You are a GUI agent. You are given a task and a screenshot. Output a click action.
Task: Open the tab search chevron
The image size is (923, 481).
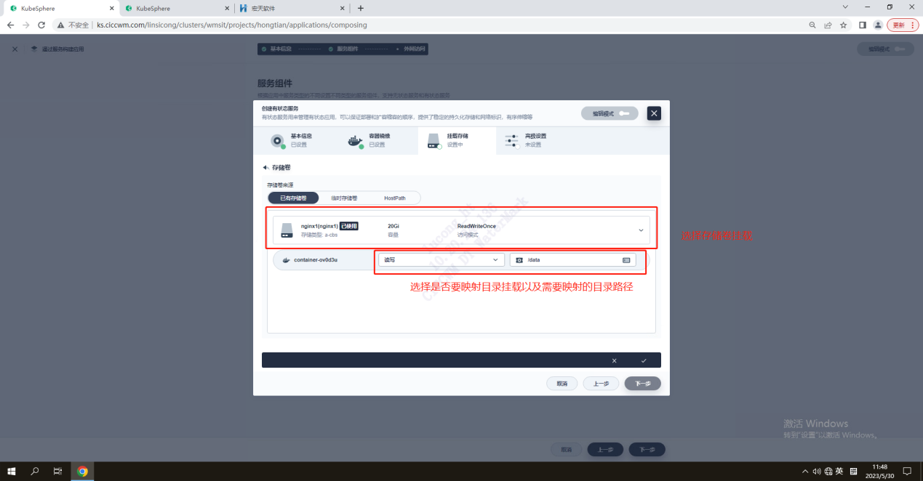click(x=845, y=7)
